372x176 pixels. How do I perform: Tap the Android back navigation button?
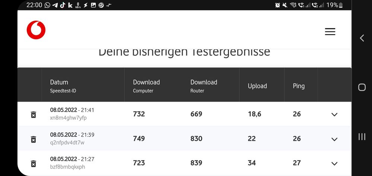click(x=362, y=38)
